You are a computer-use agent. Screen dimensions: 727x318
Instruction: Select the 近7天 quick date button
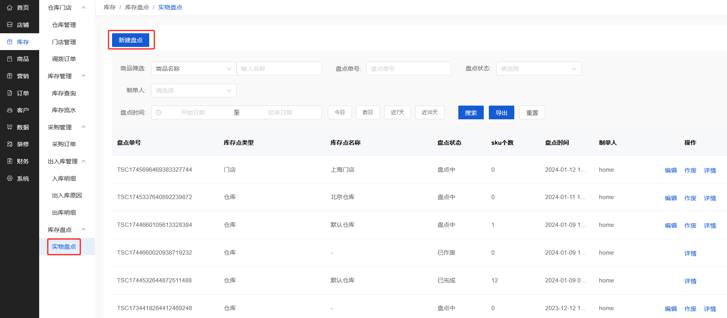pos(397,112)
